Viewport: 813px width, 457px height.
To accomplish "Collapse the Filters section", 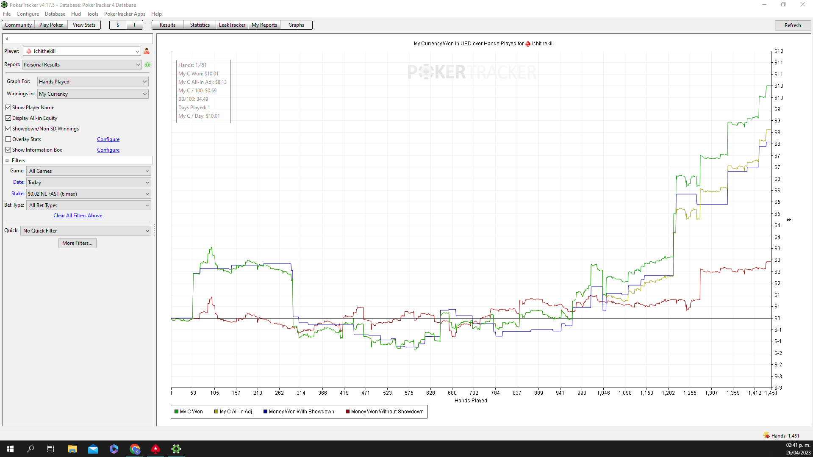I will [7, 161].
